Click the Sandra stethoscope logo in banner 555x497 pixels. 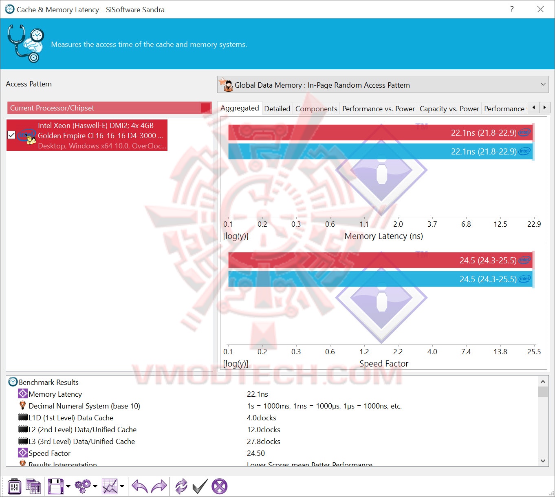(25, 44)
